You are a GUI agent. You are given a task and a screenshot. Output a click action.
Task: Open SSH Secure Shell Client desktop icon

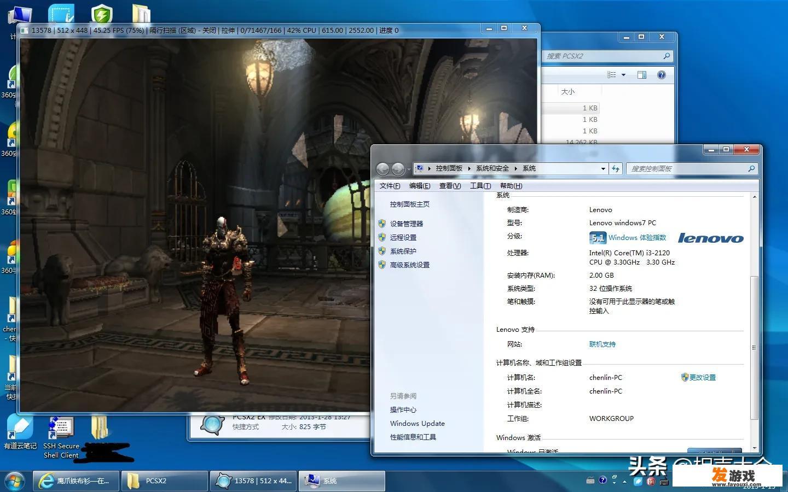[x=61, y=437]
